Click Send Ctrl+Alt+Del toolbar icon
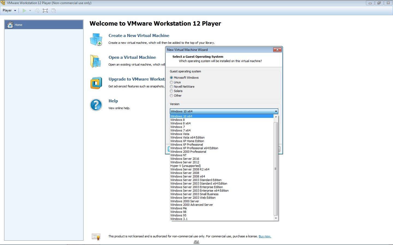Image resolution: width=393 pixels, height=245 pixels. tap(37, 11)
